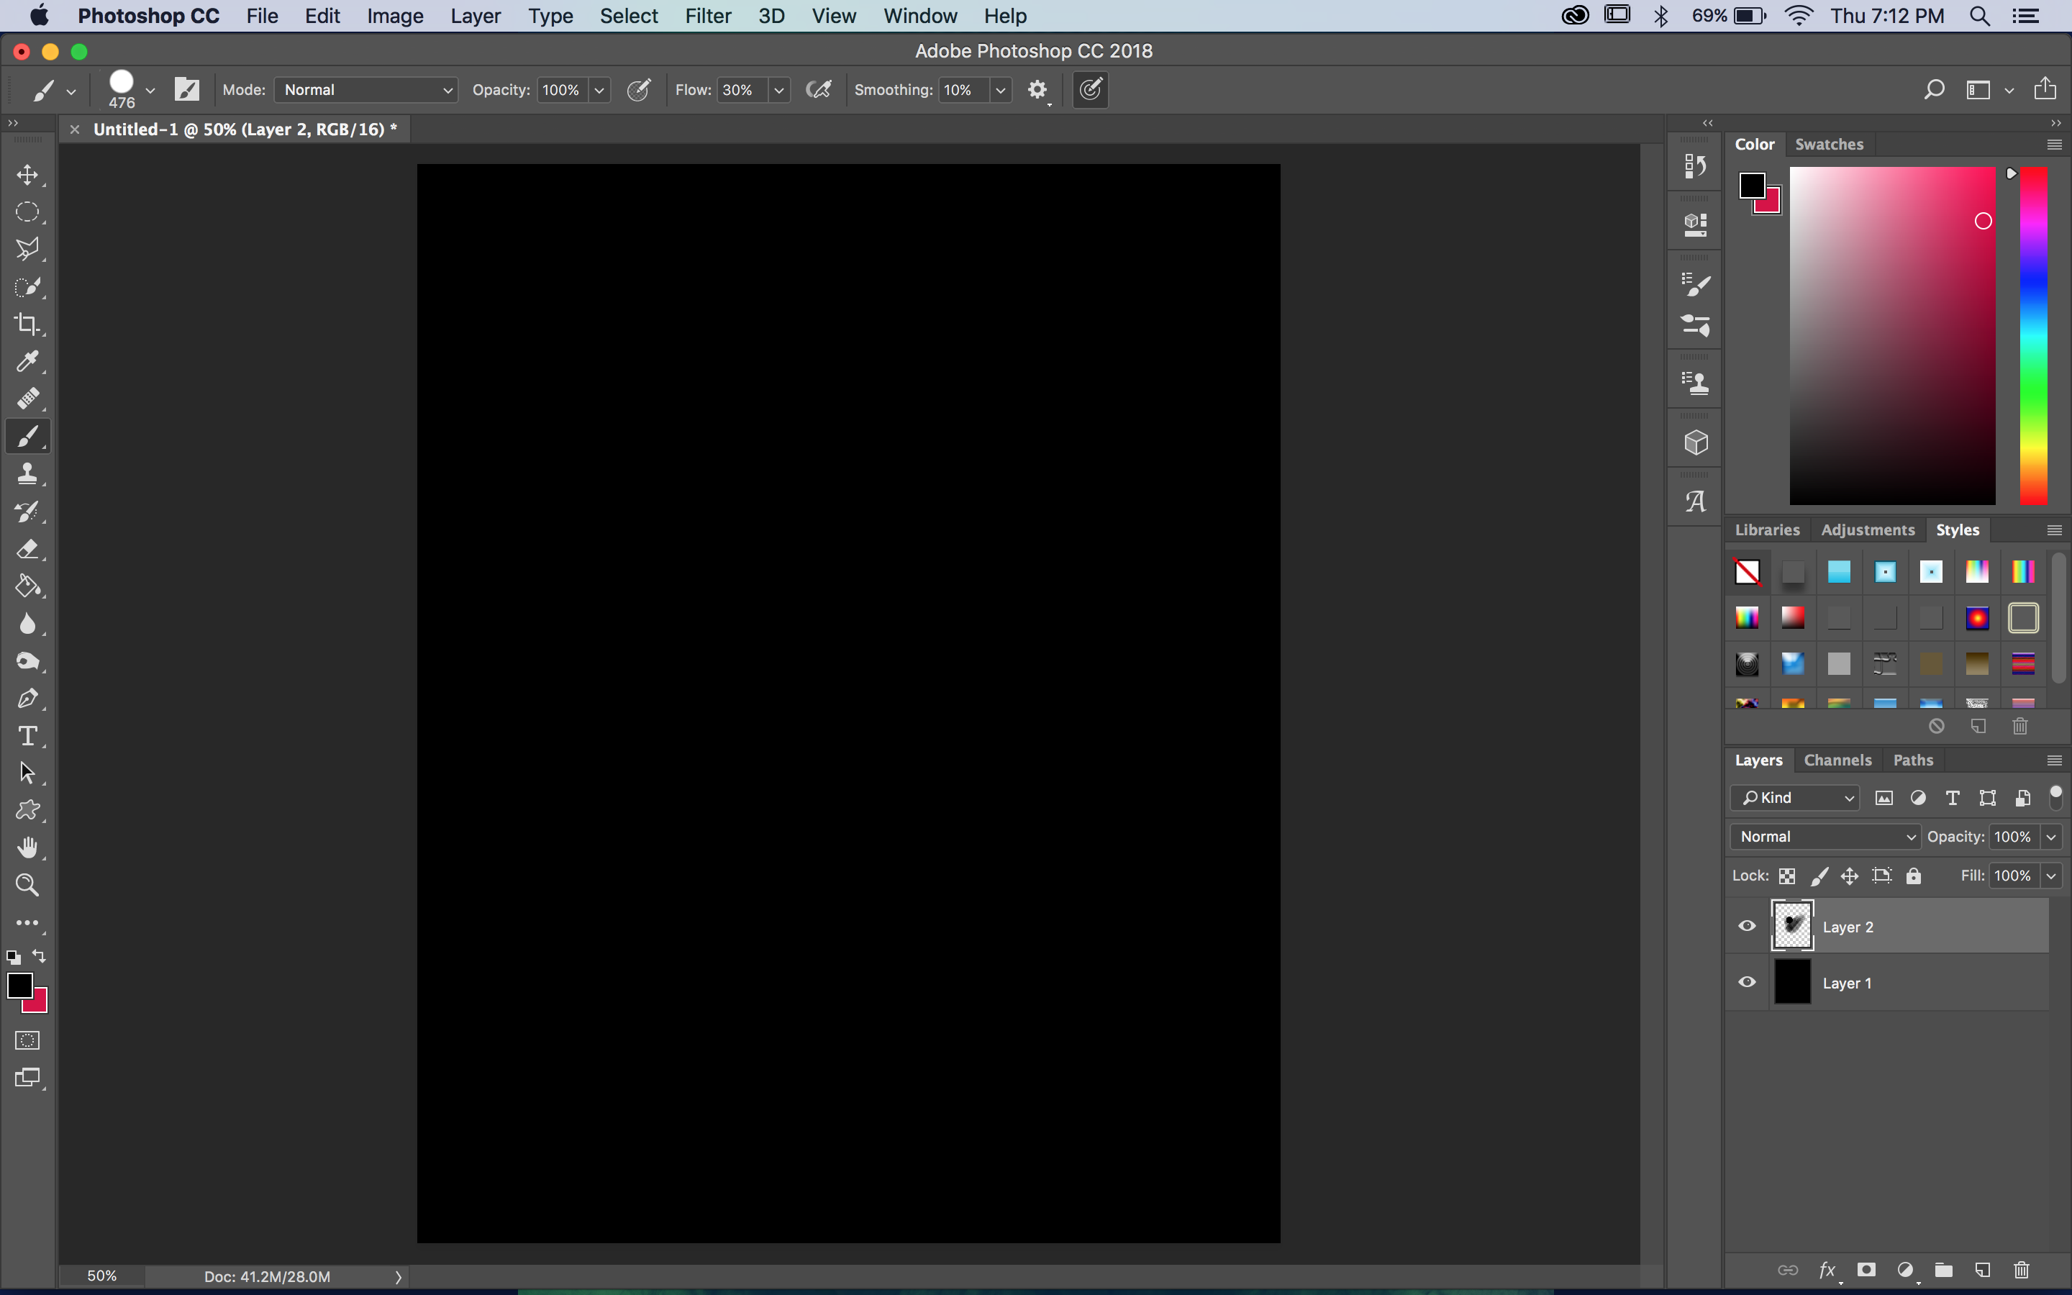Open the layer blend mode dropdown
The image size is (2072, 1295).
point(1825,837)
